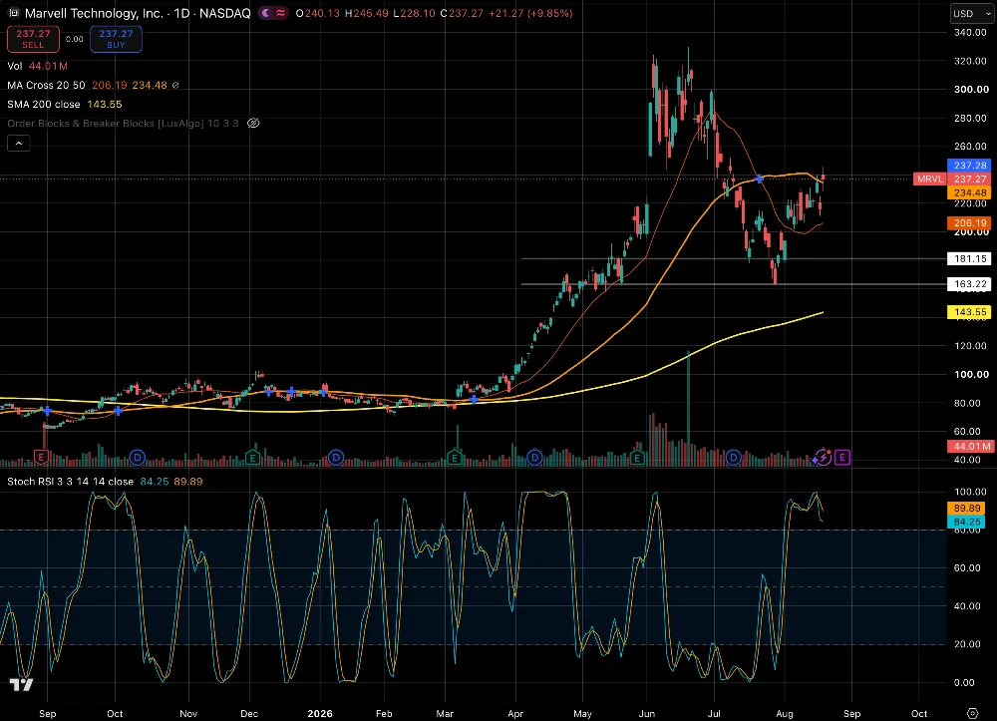Click the orange 234.48 MA price label
The image size is (997, 721).
[x=970, y=192]
